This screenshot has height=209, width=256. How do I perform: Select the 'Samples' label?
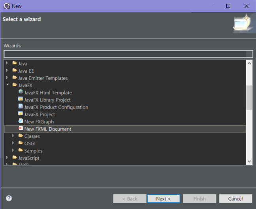[x=33, y=151]
